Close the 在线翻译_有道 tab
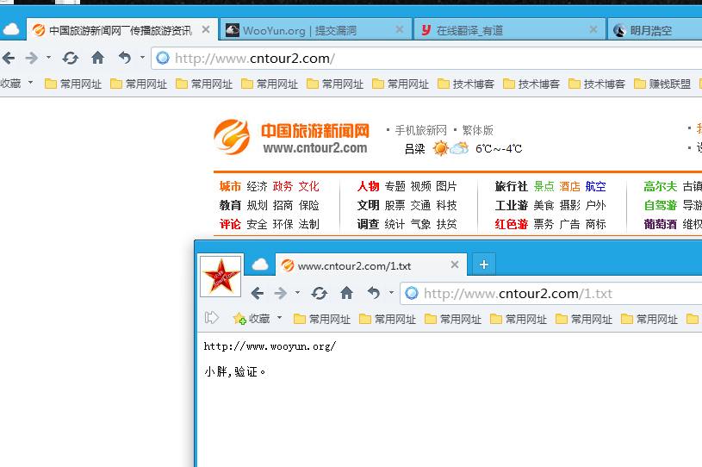702x467 pixels. tap(593, 29)
